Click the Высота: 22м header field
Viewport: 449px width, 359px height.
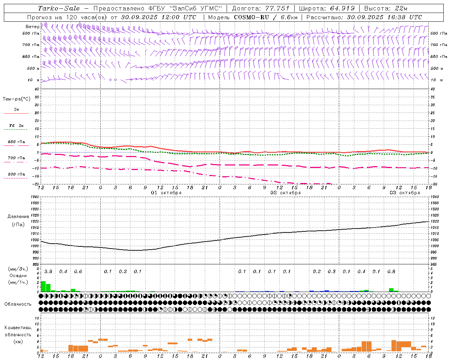click(x=386, y=8)
